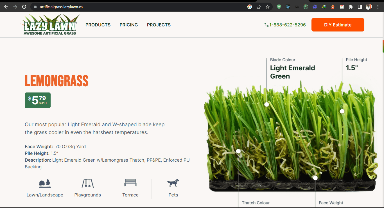
Task: Click the DIY Estimate button
Action: pyautogui.click(x=338, y=25)
